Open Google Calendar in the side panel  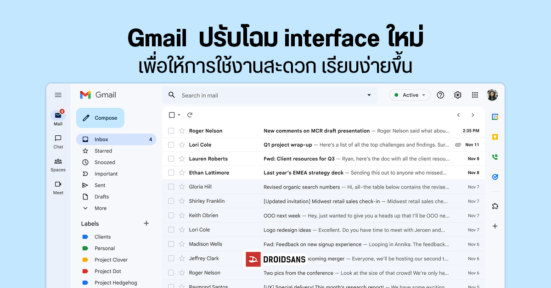click(x=495, y=116)
